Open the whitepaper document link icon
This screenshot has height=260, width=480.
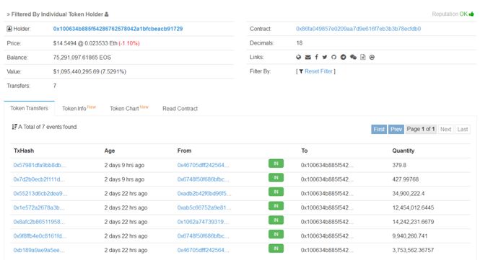point(363,57)
